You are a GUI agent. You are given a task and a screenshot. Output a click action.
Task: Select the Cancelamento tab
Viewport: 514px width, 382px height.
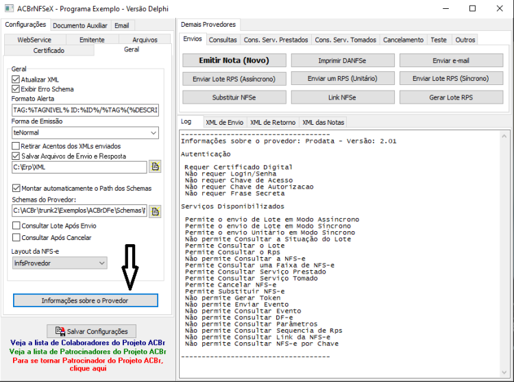coord(403,40)
